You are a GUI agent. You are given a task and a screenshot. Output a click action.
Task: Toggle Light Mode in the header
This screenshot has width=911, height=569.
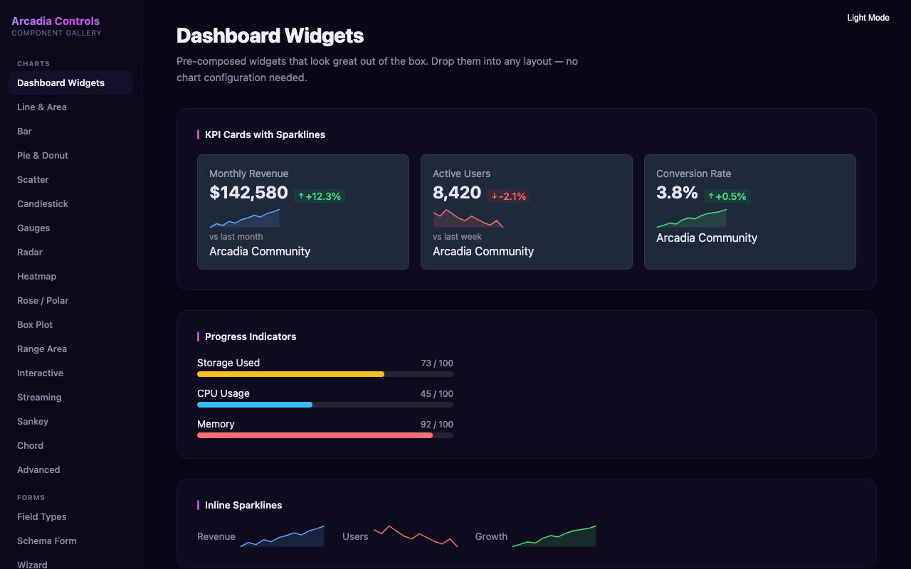click(868, 17)
